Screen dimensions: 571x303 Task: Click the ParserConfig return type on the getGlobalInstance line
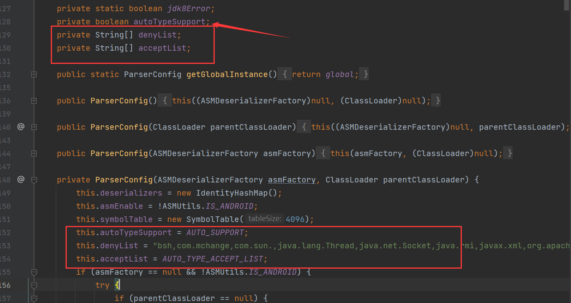[x=153, y=74]
